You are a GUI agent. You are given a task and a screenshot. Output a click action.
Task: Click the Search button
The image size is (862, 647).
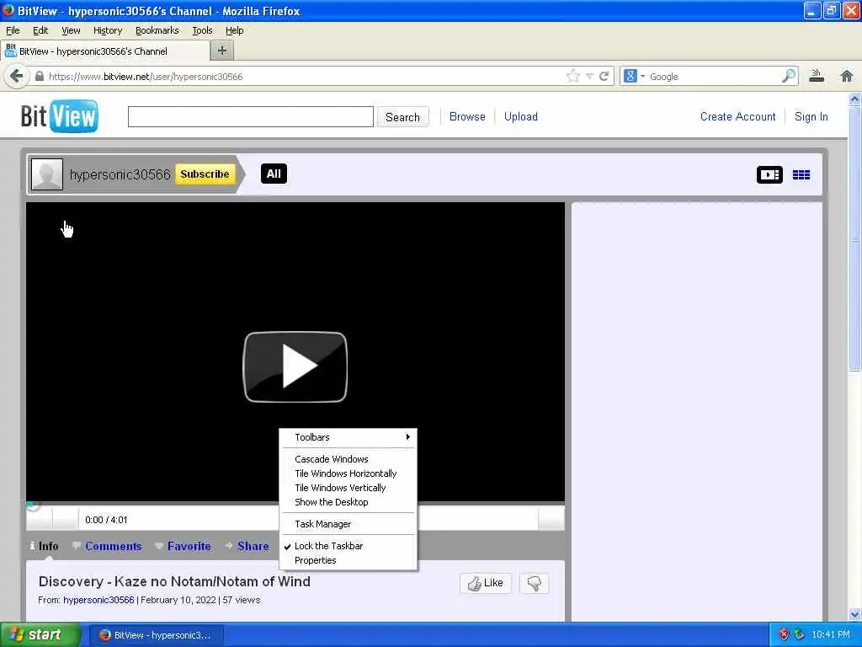pos(402,116)
